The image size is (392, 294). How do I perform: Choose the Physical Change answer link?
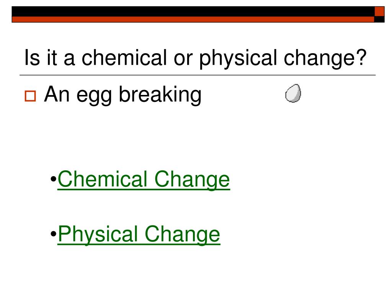pos(139,235)
